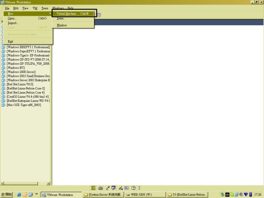This screenshot has width=264, height=198.
Task: Click the favorites horizontal scrollbar thumb
Action: (21, 183)
